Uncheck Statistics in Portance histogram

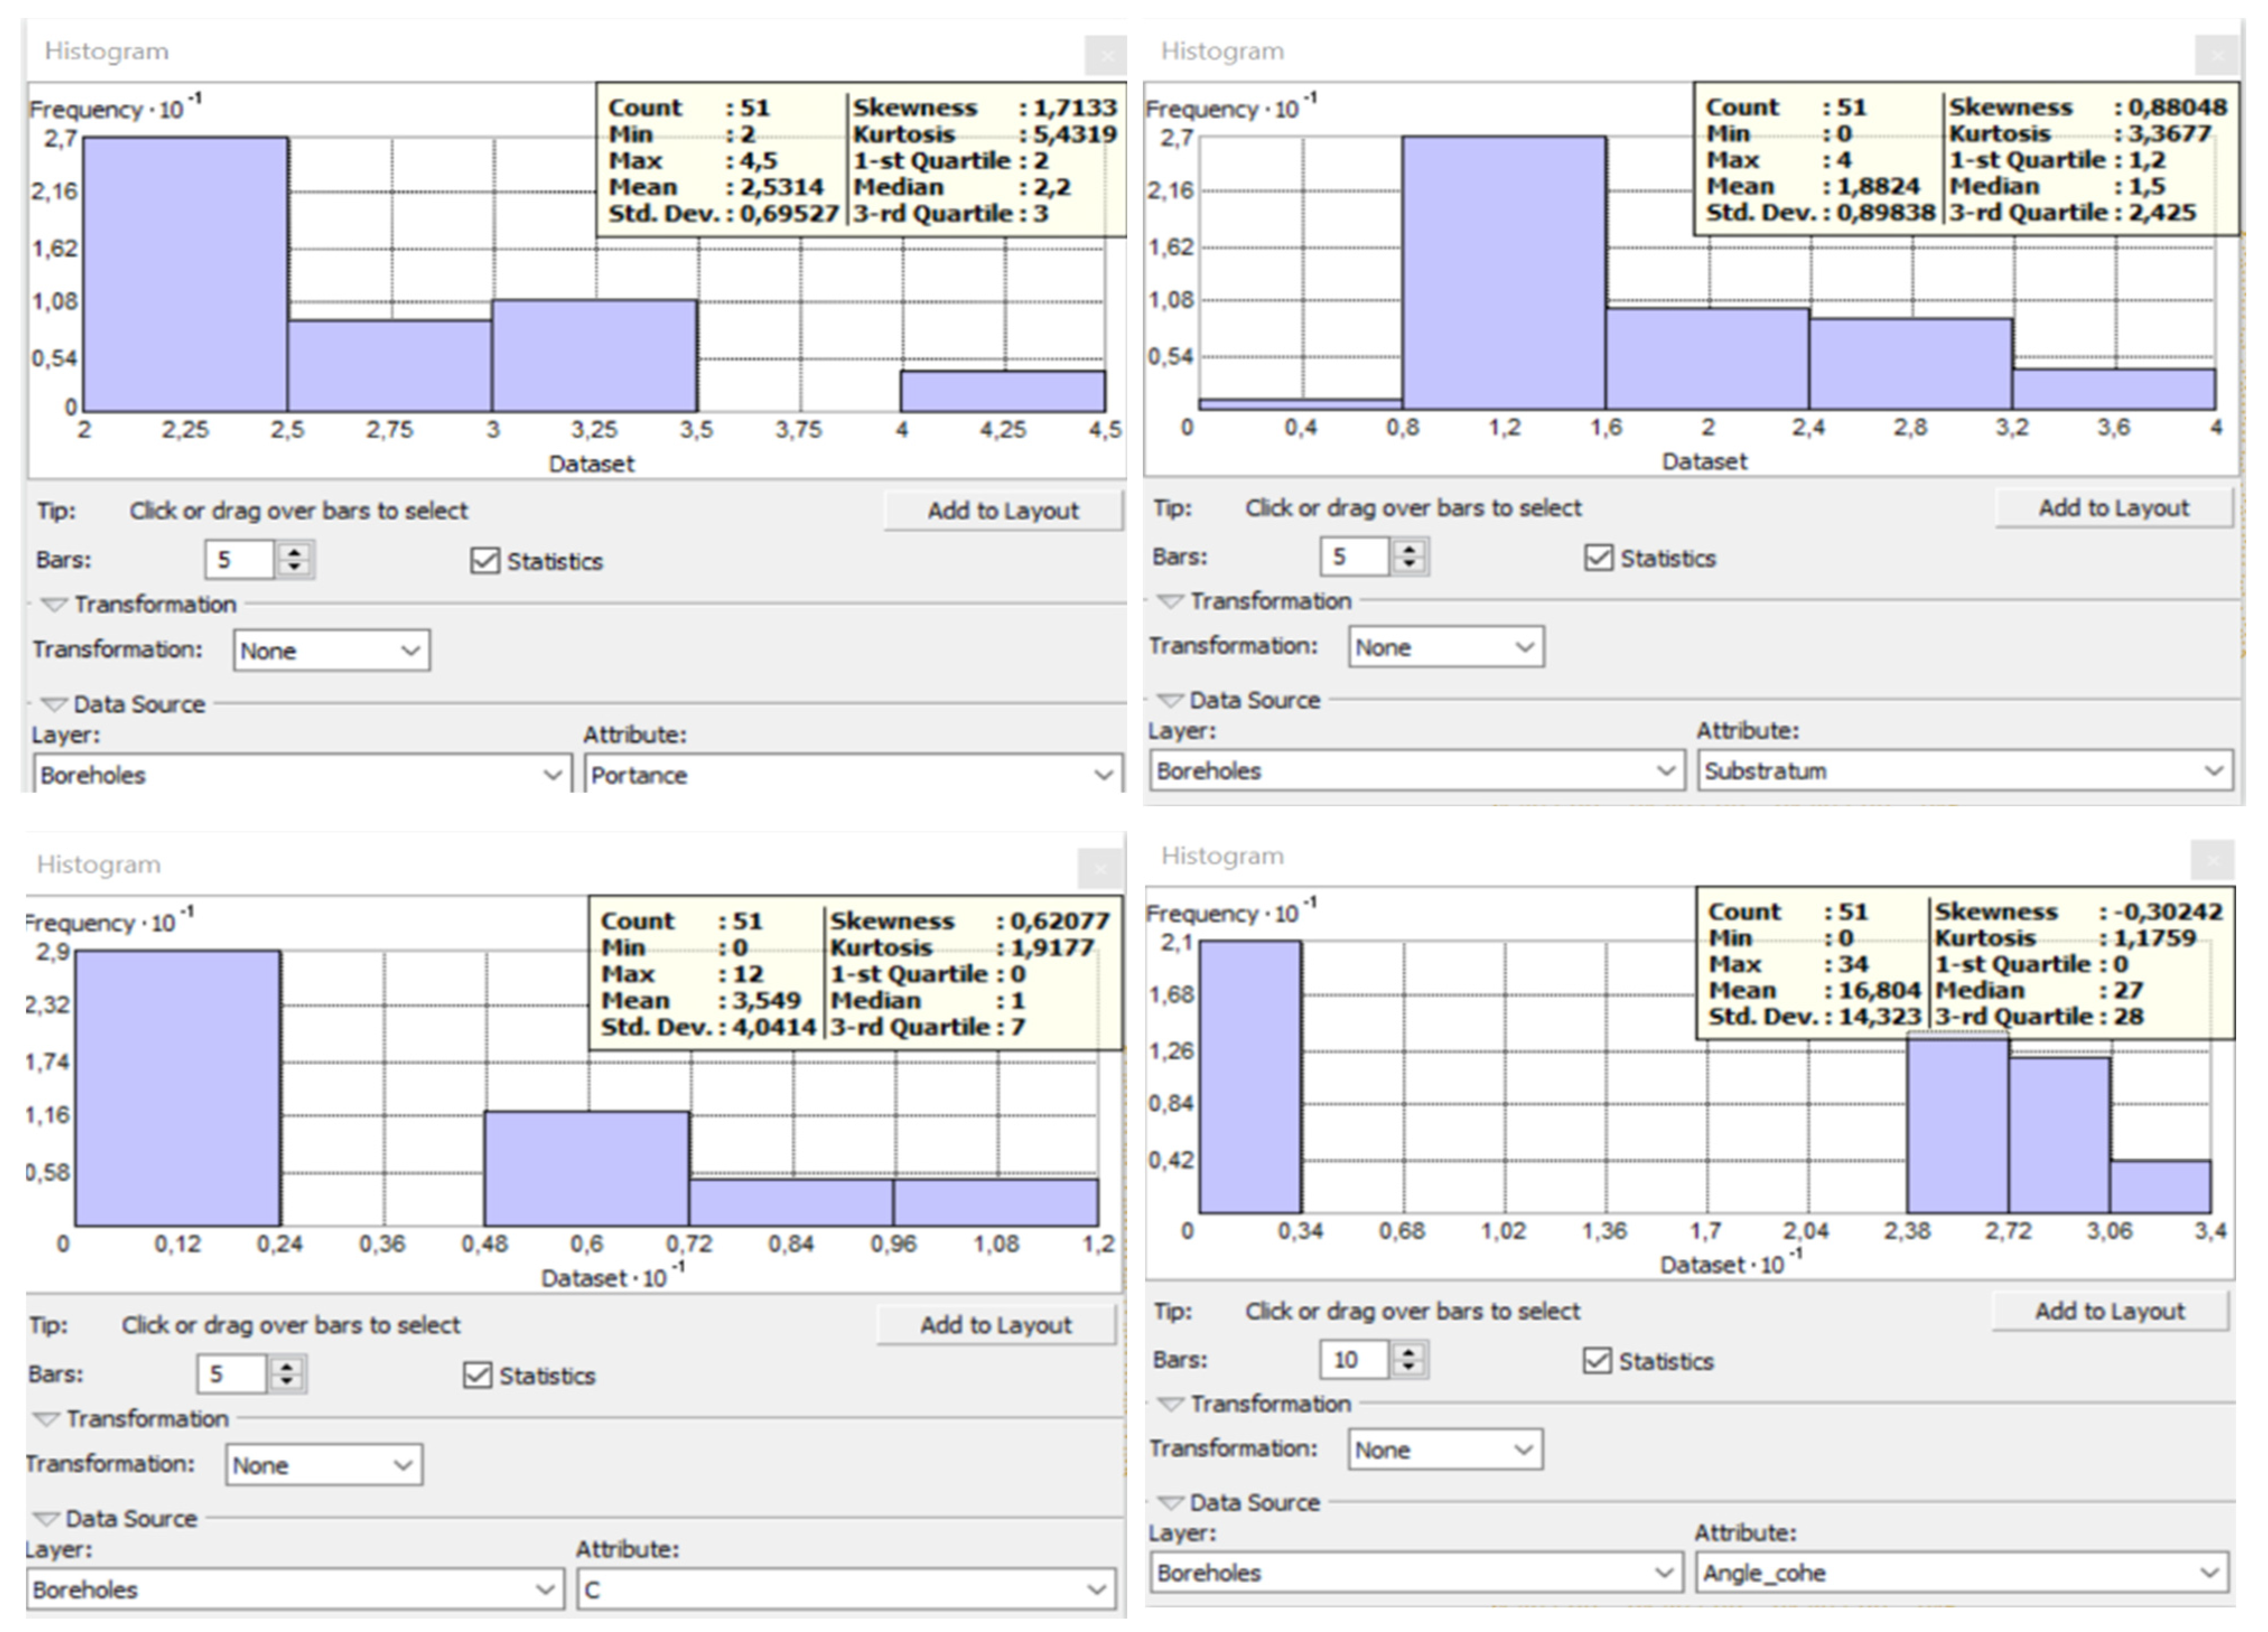[x=485, y=561]
